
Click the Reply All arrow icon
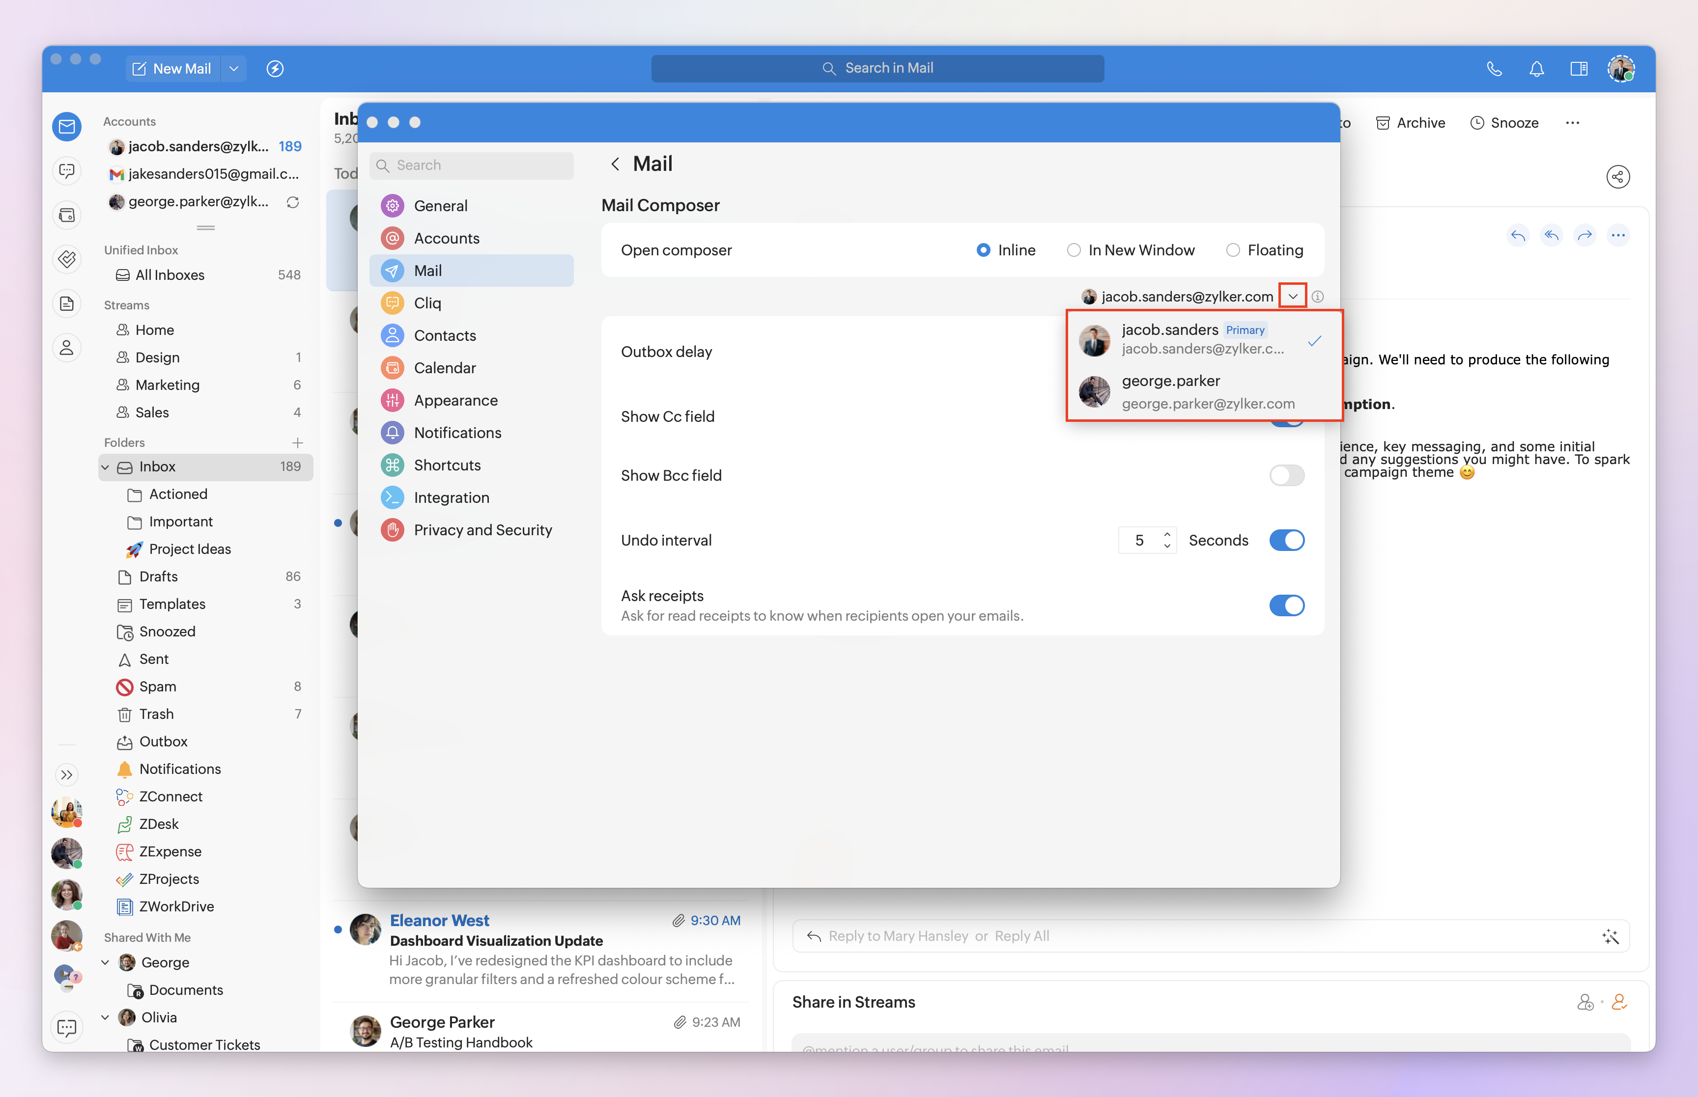tap(1551, 235)
